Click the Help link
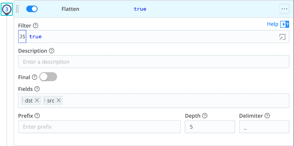The width and height of the screenshot is (294, 146). (x=273, y=24)
